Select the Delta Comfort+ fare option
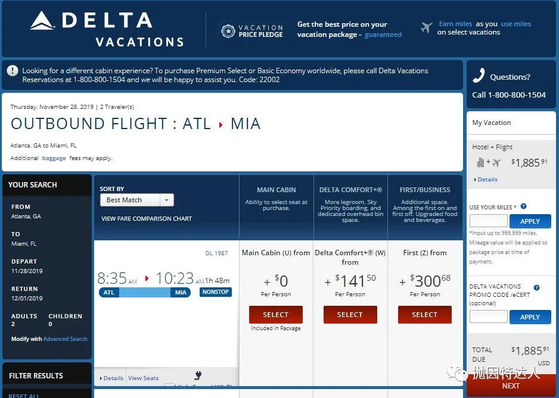 pyautogui.click(x=350, y=315)
